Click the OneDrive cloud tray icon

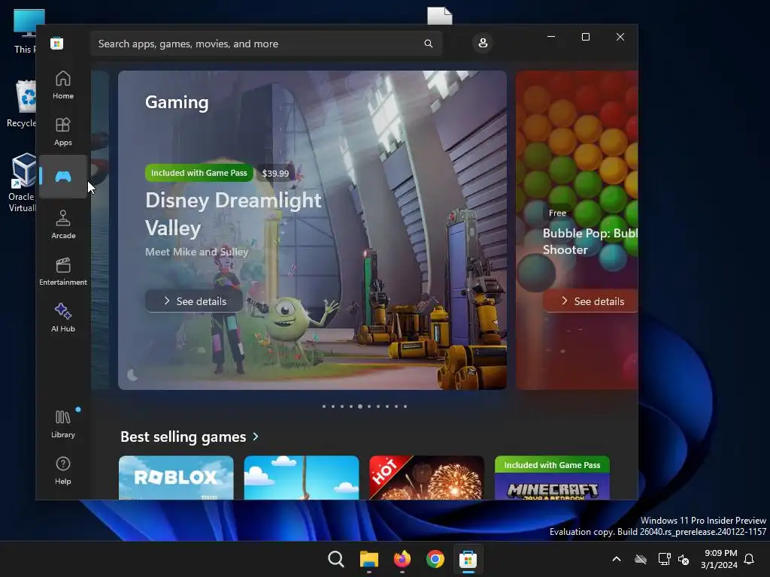click(641, 559)
